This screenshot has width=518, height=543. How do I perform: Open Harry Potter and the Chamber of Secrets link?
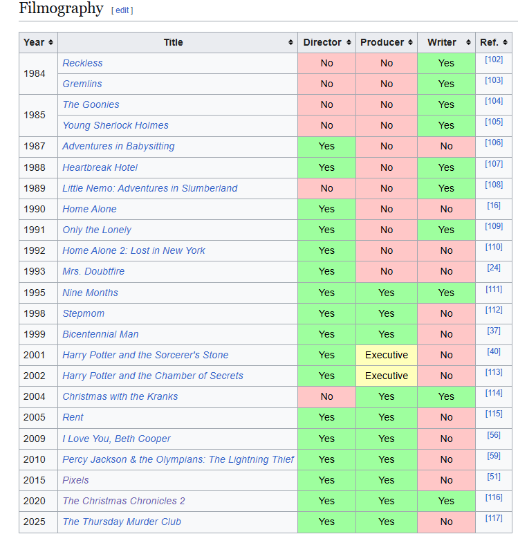coord(153,376)
